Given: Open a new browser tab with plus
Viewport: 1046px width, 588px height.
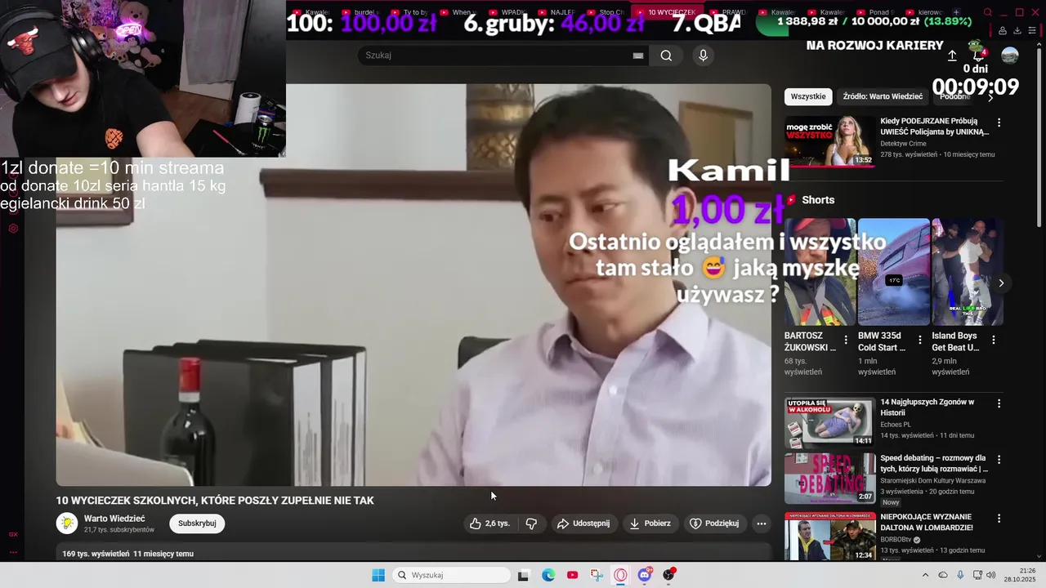Looking at the screenshot, I should (x=956, y=12).
